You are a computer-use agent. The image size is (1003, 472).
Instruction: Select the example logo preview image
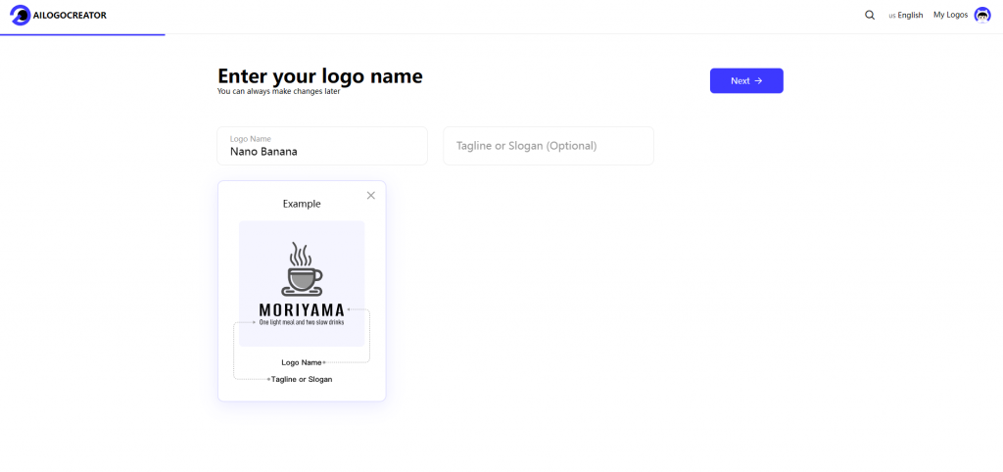click(302, 283)
